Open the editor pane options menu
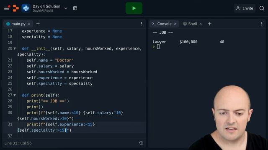Image resolution: width=268 pixels, height=150 pixels. click(142, 24)
